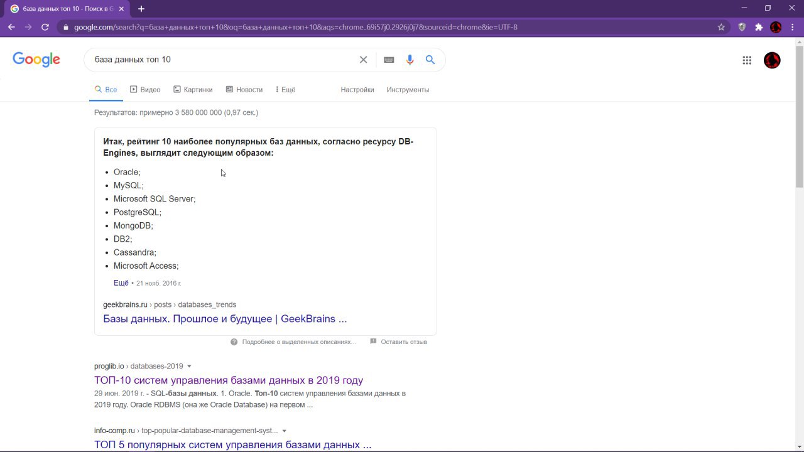Open the shield extension icon
804x452 pixels.
(742, 27)
